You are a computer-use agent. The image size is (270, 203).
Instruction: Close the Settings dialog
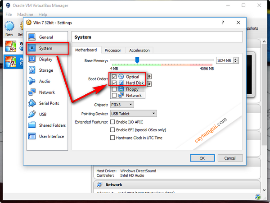[238, 23]
